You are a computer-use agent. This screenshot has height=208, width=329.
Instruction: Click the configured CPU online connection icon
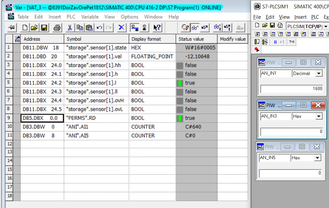[134, 28]
